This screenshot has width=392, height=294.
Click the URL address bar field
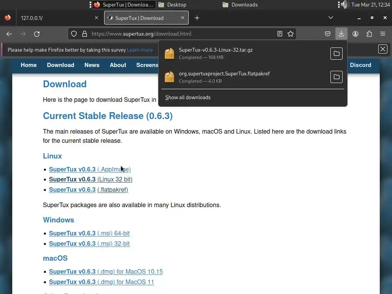click(182, 34)
